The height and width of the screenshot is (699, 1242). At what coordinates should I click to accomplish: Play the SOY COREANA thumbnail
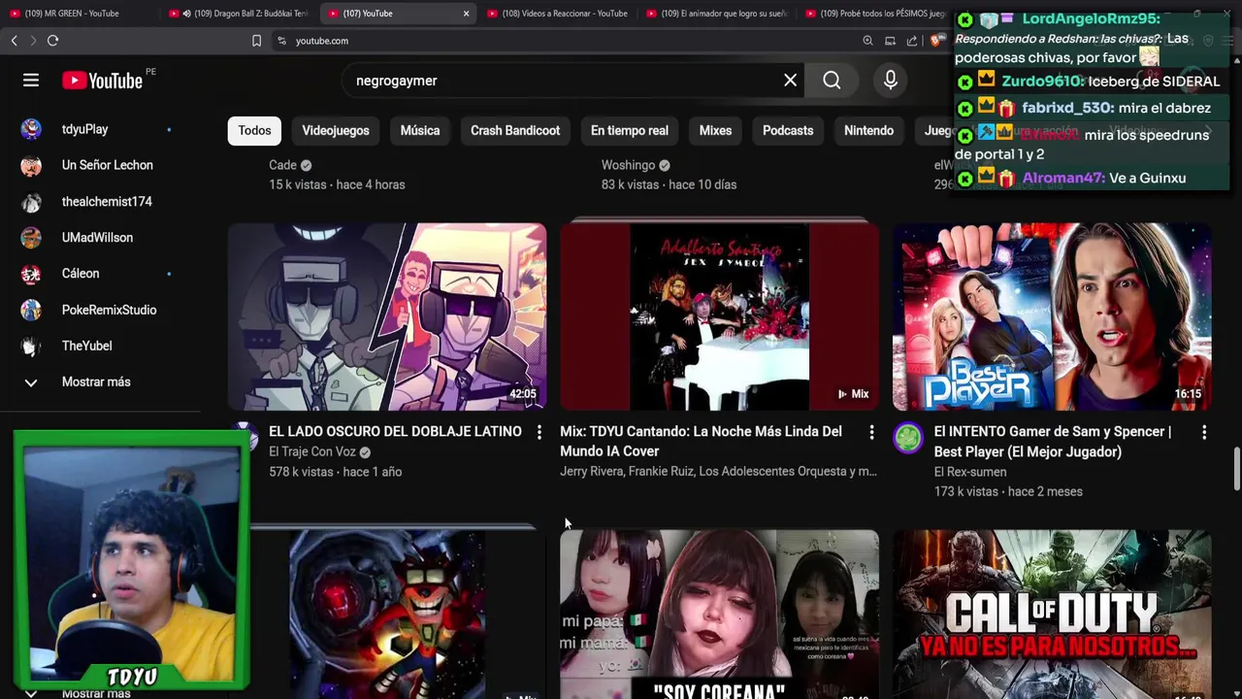click(719, 615)
